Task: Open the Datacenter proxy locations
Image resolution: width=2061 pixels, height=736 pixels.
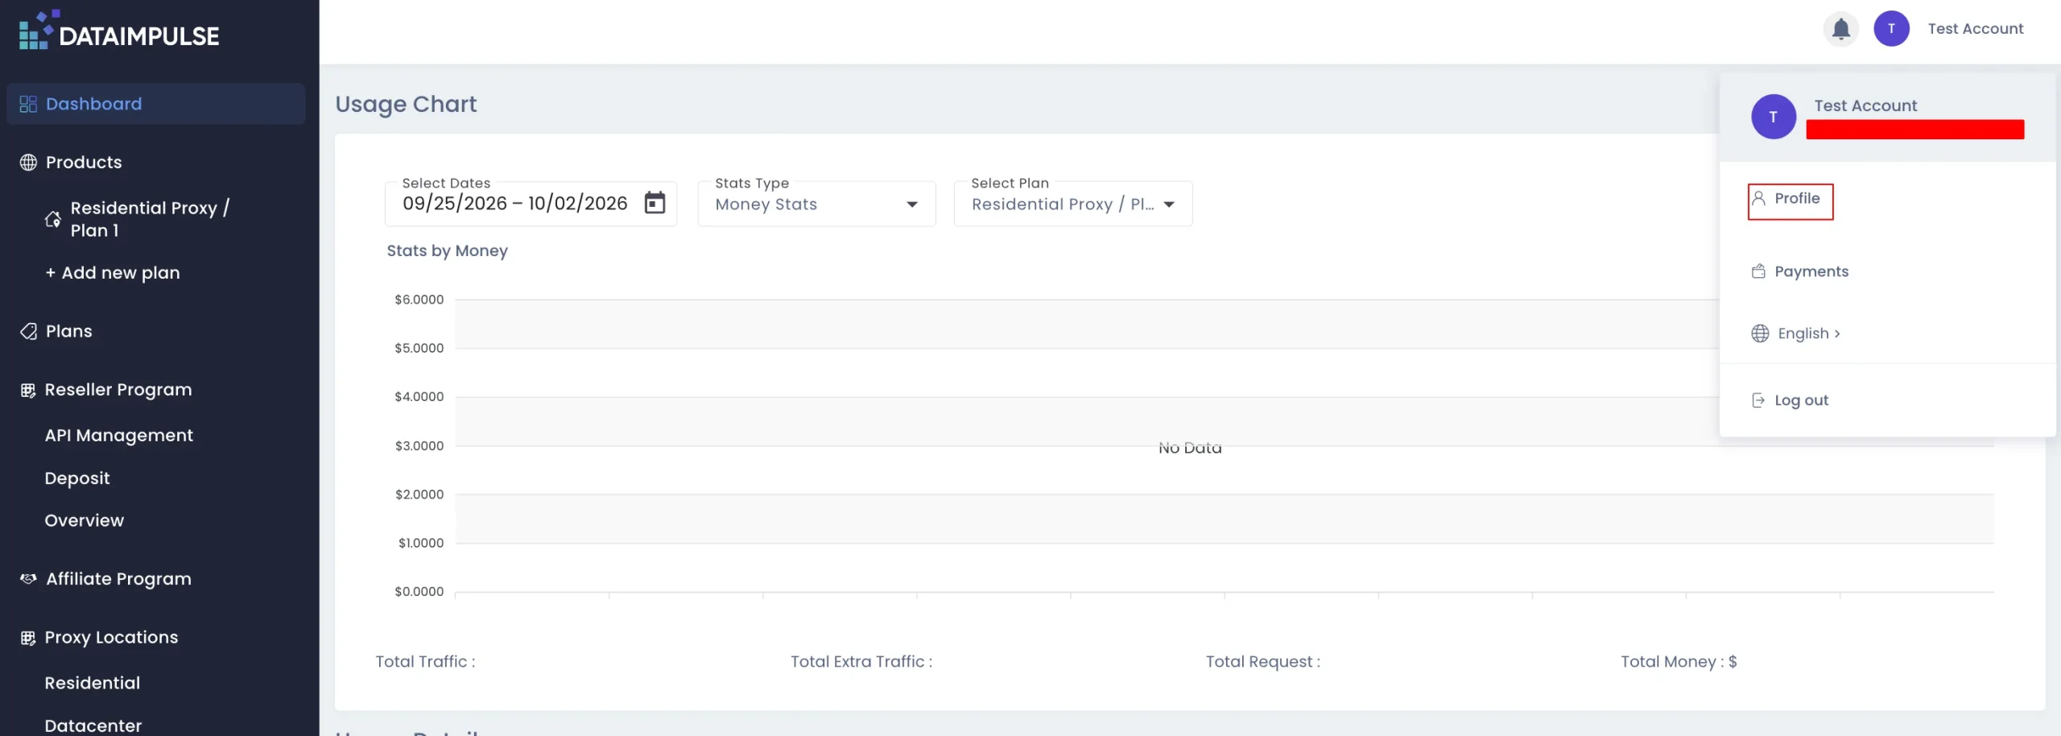Action: click(x=93, y=726)
